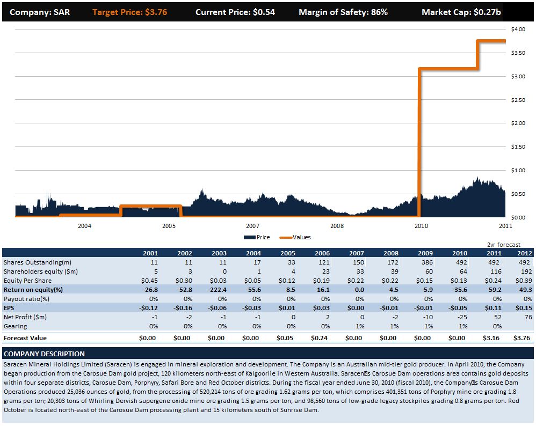Screen dimensions: 536x426
Task: Click the Target Price: $3.76 label
Action: click(129, 12)
